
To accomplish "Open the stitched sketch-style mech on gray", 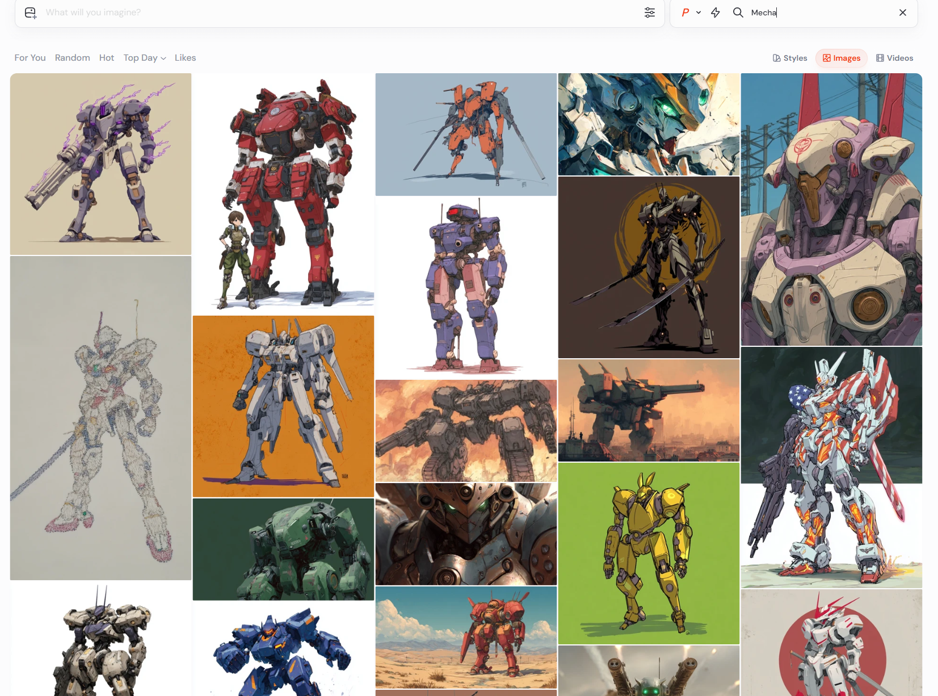I will tap(101, 418).
